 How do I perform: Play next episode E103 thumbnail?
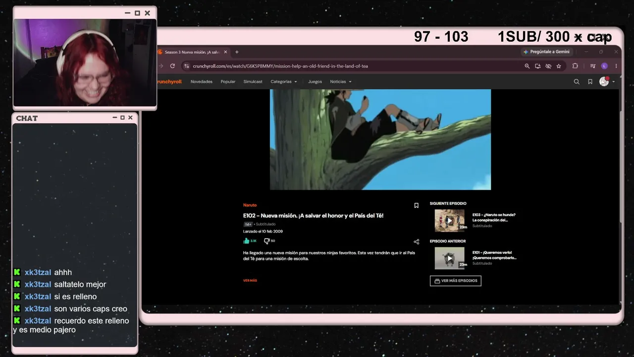tap(450, 221)
